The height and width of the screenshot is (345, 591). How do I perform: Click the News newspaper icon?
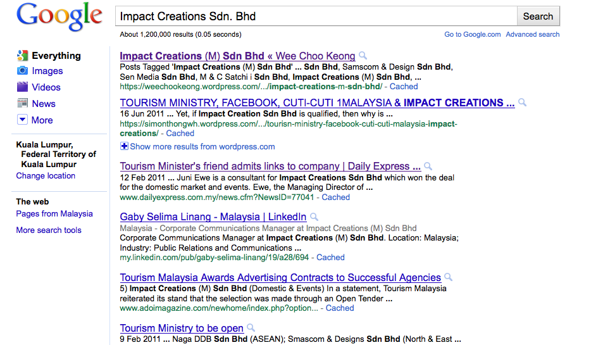23,103
